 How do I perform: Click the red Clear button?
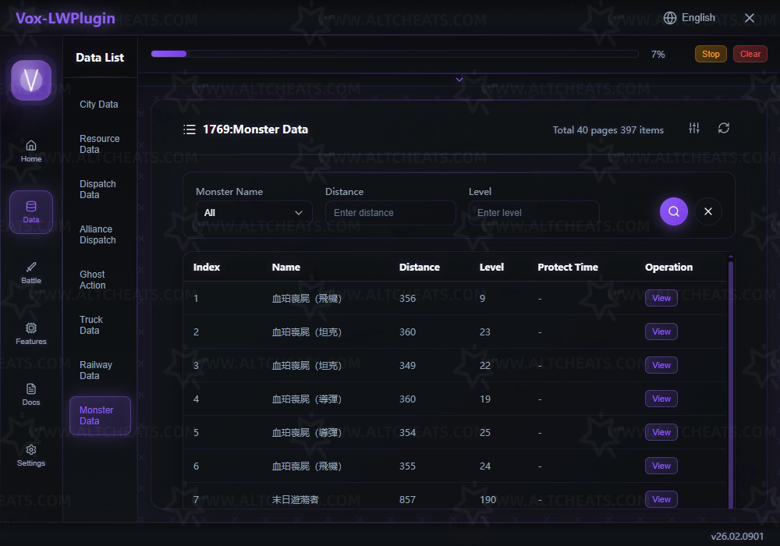pyautogui.click(x=750, y=54)
